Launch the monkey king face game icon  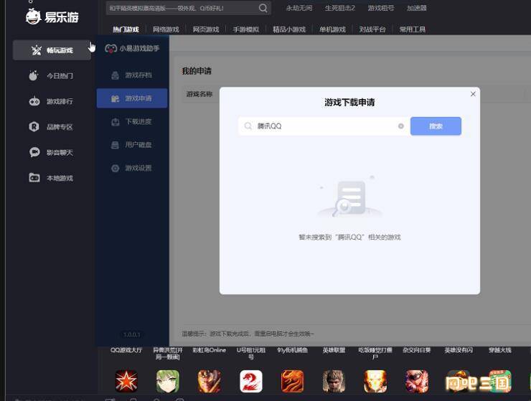coord(334,382)
